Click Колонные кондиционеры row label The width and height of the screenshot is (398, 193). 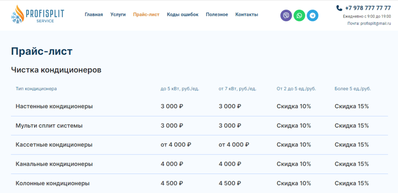[x=52, y=183]
